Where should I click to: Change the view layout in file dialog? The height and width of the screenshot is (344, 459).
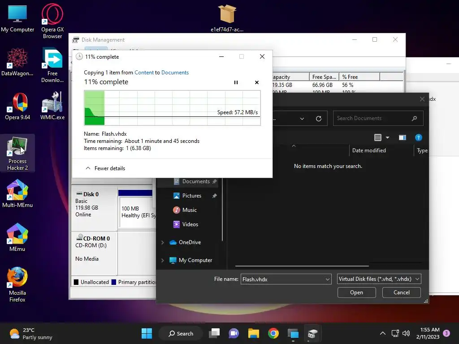pos(378,138)
